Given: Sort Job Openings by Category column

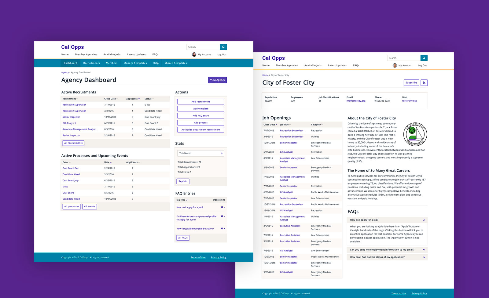Looking at the screenshot, I should 317,125.
